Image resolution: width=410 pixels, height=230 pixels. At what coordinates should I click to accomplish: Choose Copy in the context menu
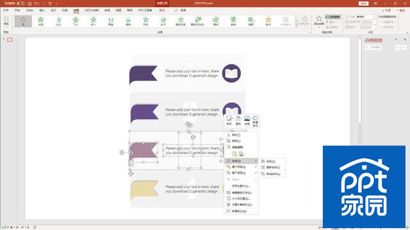coord(241,141)
